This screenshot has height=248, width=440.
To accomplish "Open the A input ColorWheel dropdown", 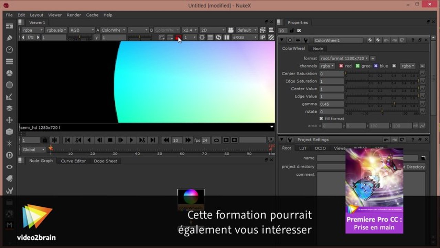I will [x=113, y=30].
